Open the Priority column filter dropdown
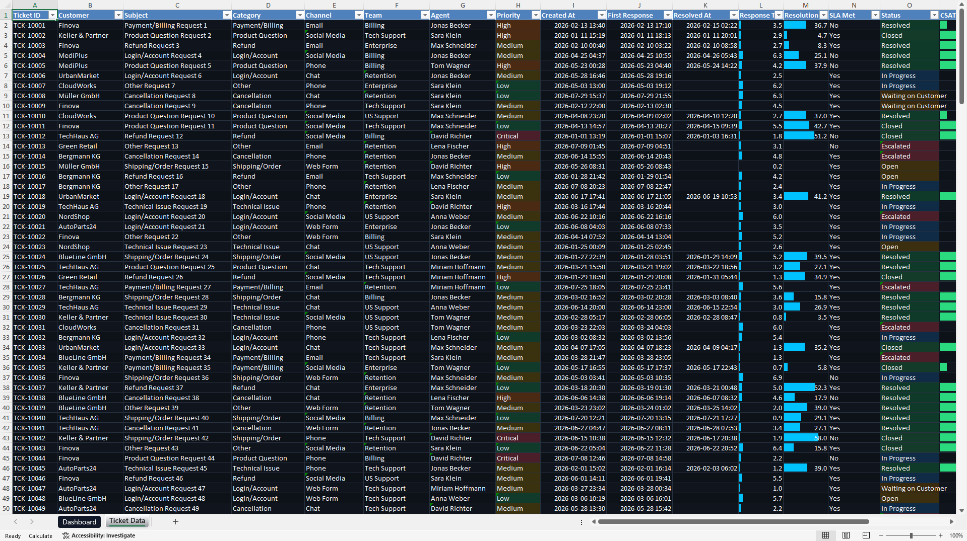Image resolution: width=967 pixels, height=541 pixels. pos(536,15)
